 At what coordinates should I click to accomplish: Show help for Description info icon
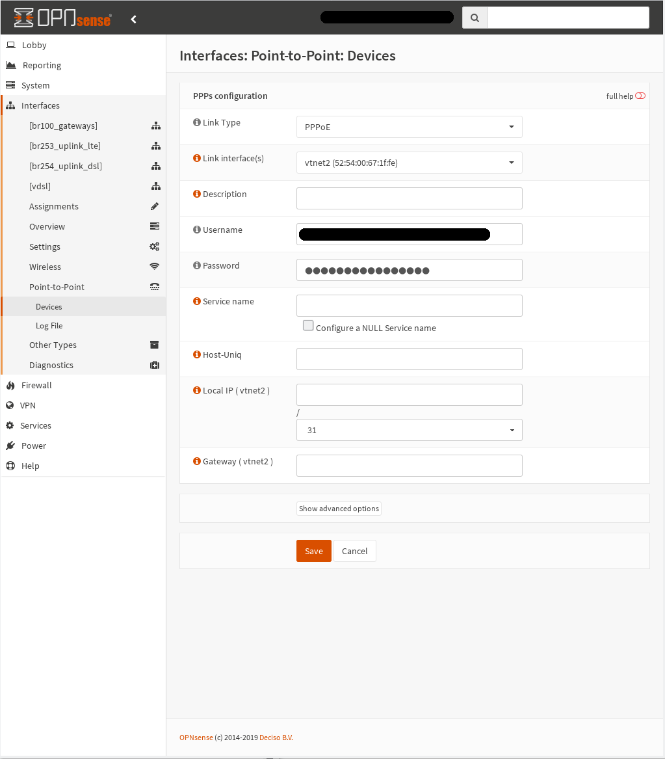point(197,194)
